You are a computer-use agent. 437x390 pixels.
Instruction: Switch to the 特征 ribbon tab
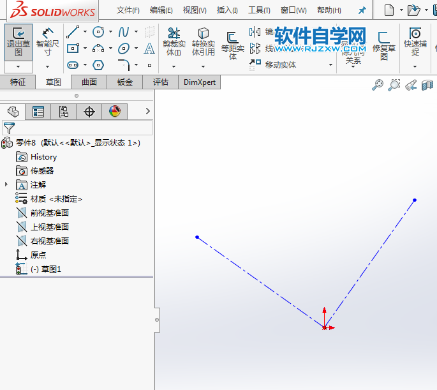[x=18, y=82]
